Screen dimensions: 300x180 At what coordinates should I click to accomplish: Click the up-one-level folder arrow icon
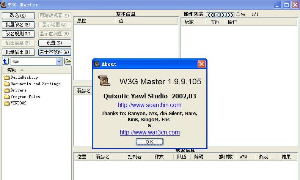5,61
